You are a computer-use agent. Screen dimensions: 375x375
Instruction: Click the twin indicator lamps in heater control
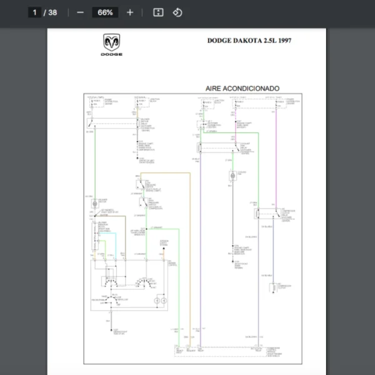pos(161,301)
